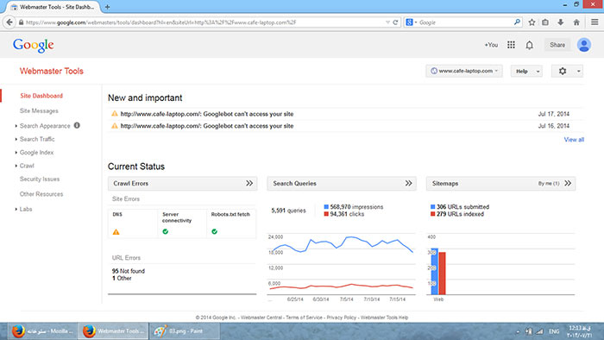
Task: Open the notifications bell icon
Action: (529, 46)
